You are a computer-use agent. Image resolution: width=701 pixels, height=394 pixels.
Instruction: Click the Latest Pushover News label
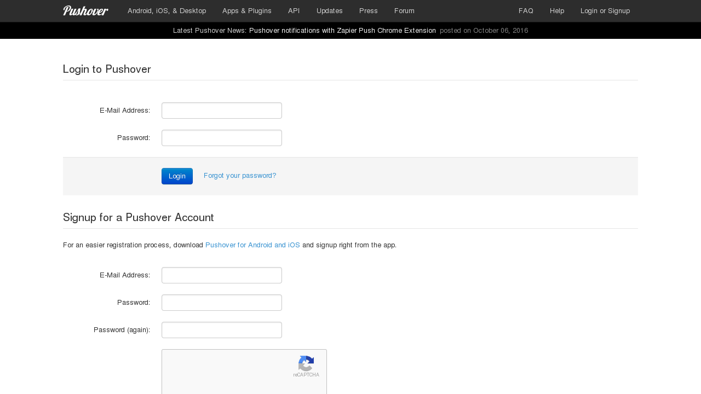pos(210,31)
